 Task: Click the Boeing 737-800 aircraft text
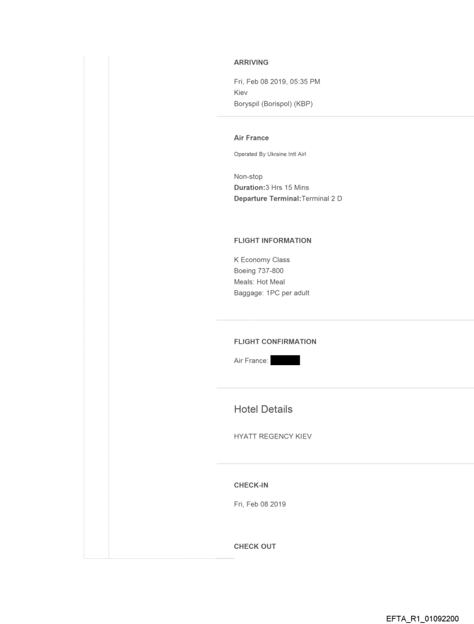pos(258,271)
